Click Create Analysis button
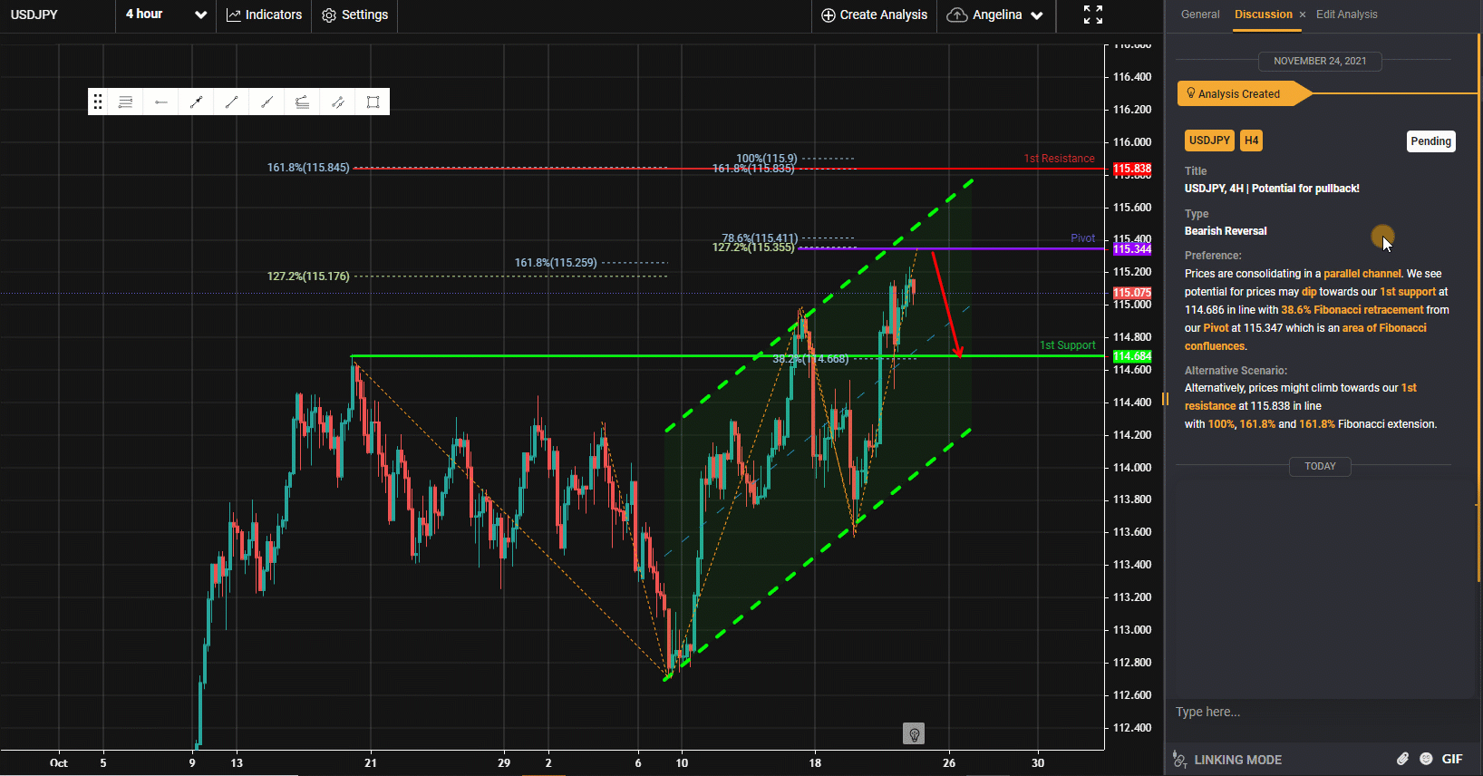 (x=874, y=15)
